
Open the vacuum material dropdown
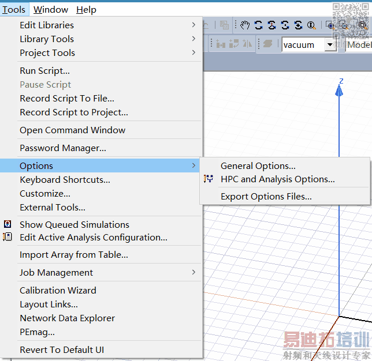coord(329,44)
